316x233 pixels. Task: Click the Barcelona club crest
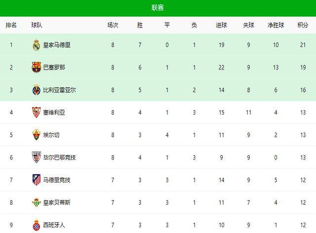coord(36,68)
